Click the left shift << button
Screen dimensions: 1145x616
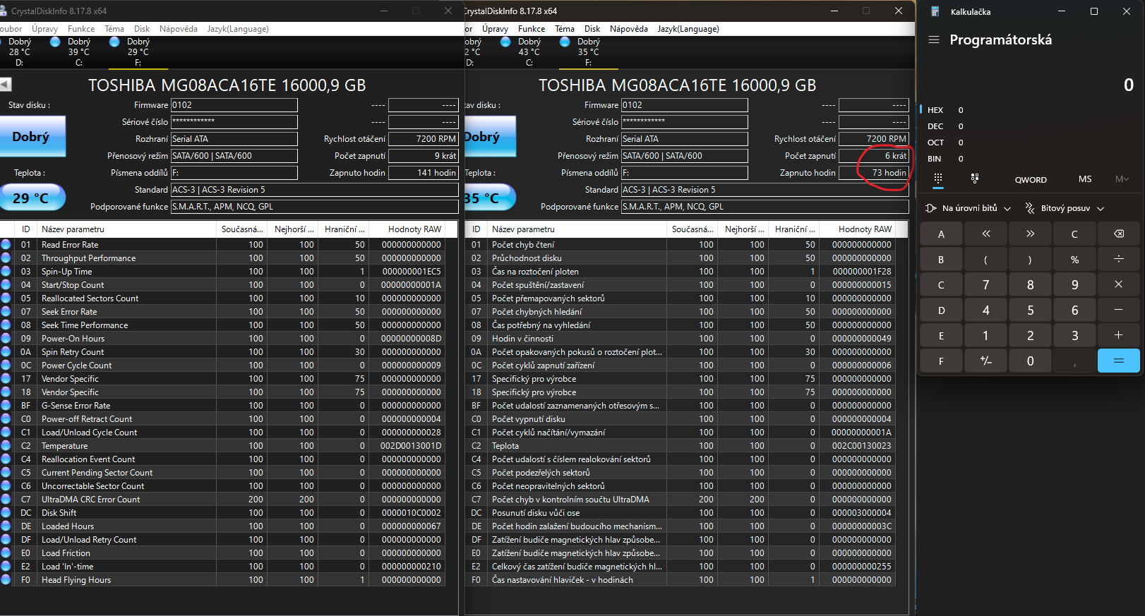pyautogui.click(x=985, y=234)
